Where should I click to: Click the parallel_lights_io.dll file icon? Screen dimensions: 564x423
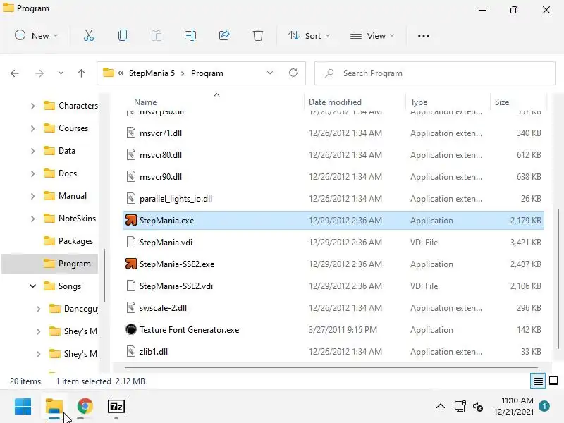(x=131, y=198)
